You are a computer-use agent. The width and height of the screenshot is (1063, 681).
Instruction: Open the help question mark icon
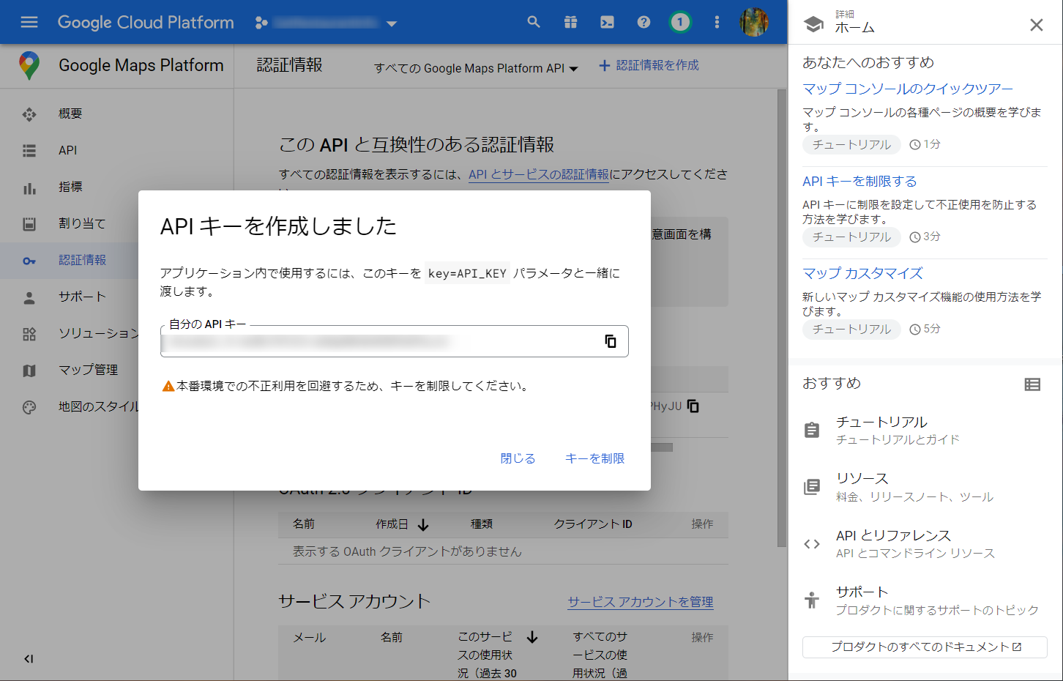pos(644,22)
